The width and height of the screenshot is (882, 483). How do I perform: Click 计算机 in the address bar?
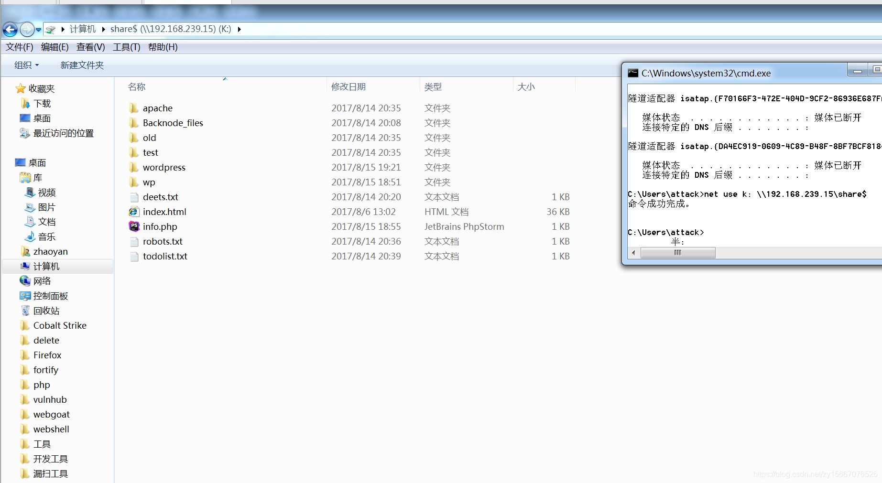83,29
